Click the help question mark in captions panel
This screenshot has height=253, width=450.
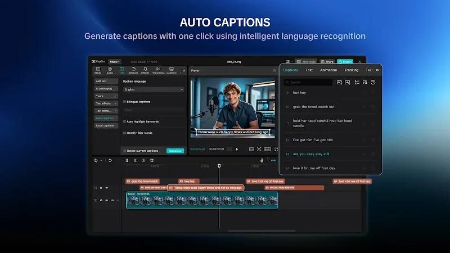(373, 82)
